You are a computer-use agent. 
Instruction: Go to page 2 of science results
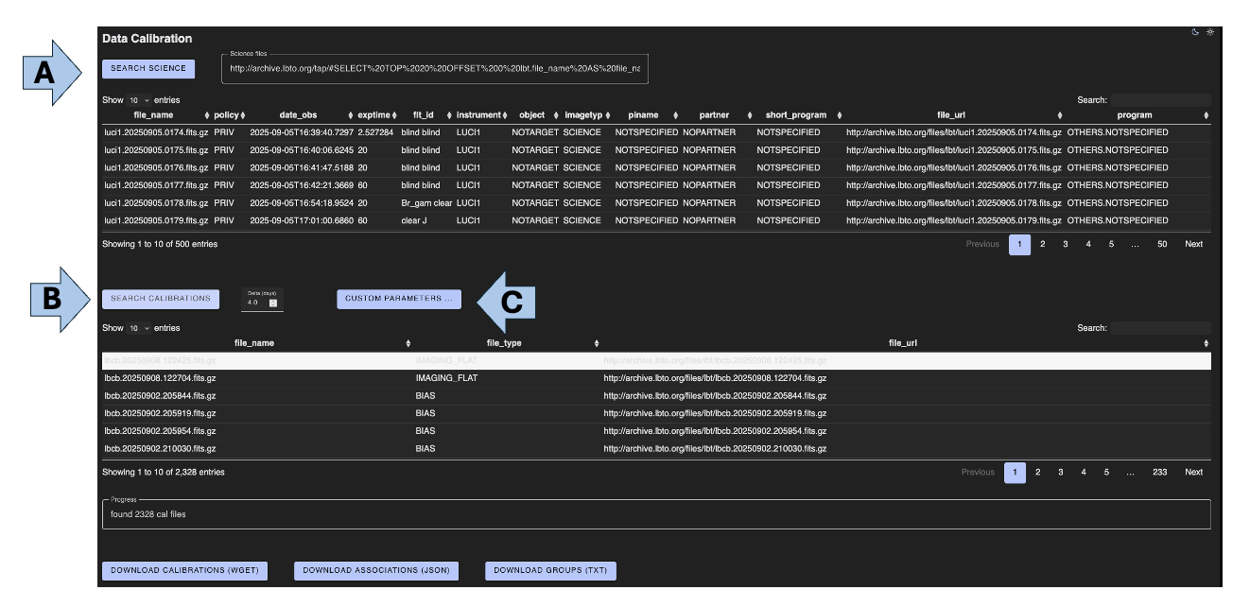(x=1042, y=244)
